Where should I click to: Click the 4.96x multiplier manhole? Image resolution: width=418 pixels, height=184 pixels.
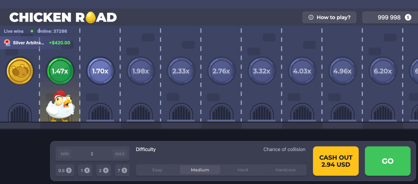(342, 71)
